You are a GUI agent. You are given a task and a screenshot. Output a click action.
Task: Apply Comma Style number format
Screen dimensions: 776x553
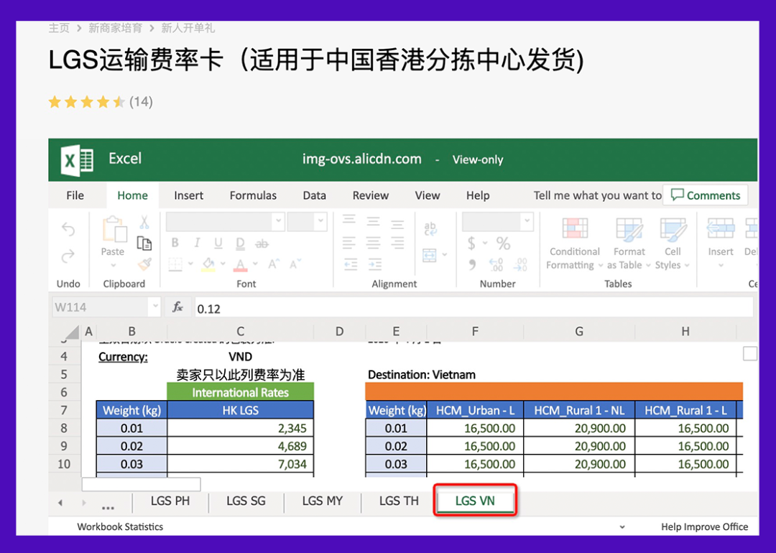point(472,264)
